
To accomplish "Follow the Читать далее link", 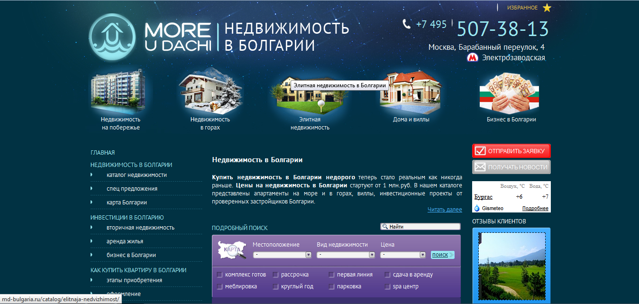I will (x=444, y=209).
